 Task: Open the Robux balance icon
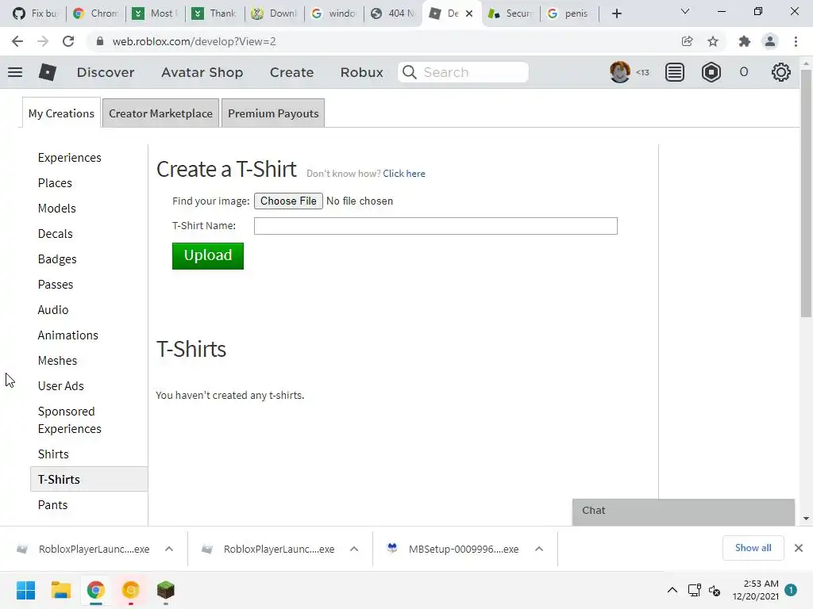tap(711, 72)
